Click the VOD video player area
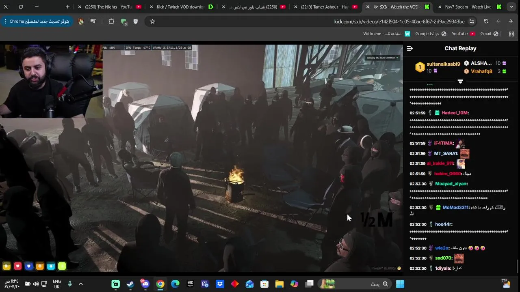 tap(201, 158)
